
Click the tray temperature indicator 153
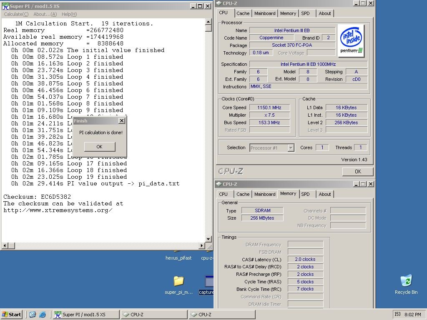point(397,314)
